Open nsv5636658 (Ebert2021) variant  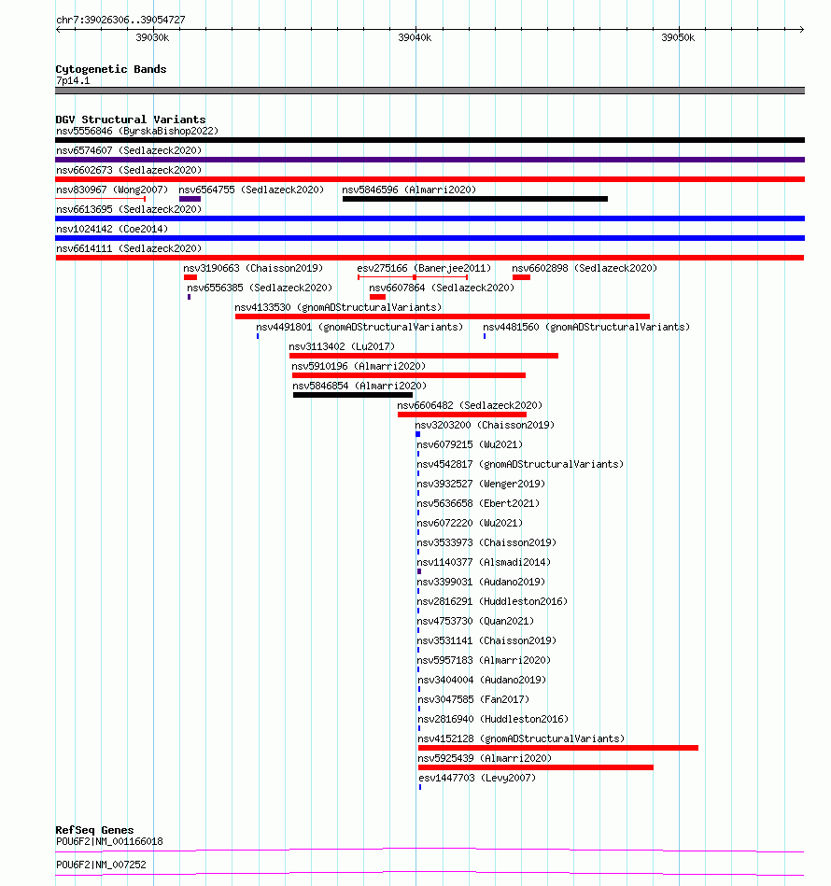click(x=478, y=503)
